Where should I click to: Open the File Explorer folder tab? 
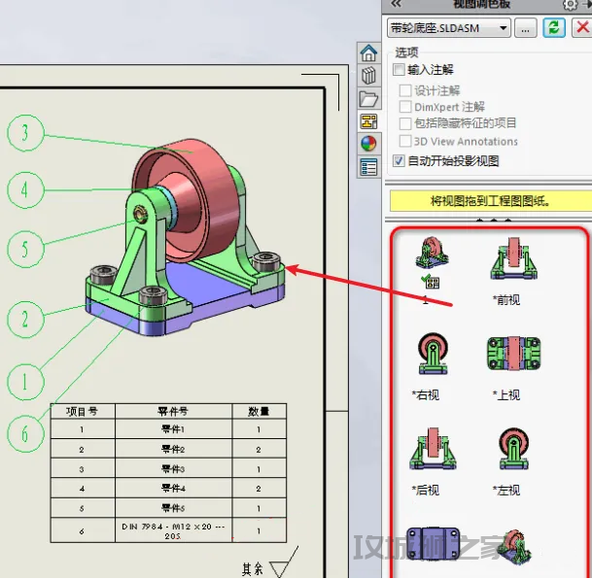pyautogui.click(x=368, y=98)
